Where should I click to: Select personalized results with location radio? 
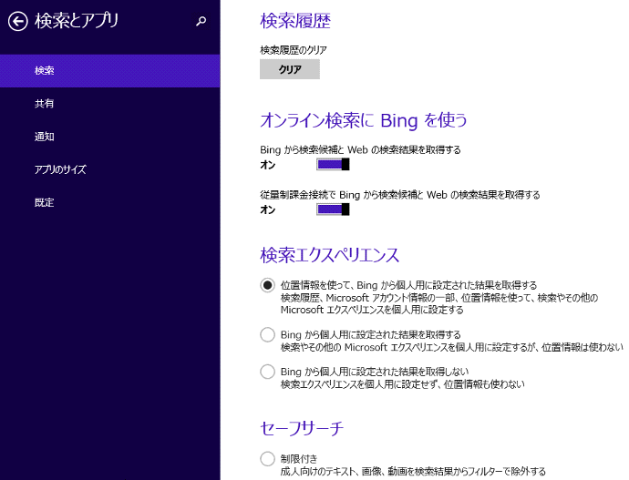coord(267,285)
